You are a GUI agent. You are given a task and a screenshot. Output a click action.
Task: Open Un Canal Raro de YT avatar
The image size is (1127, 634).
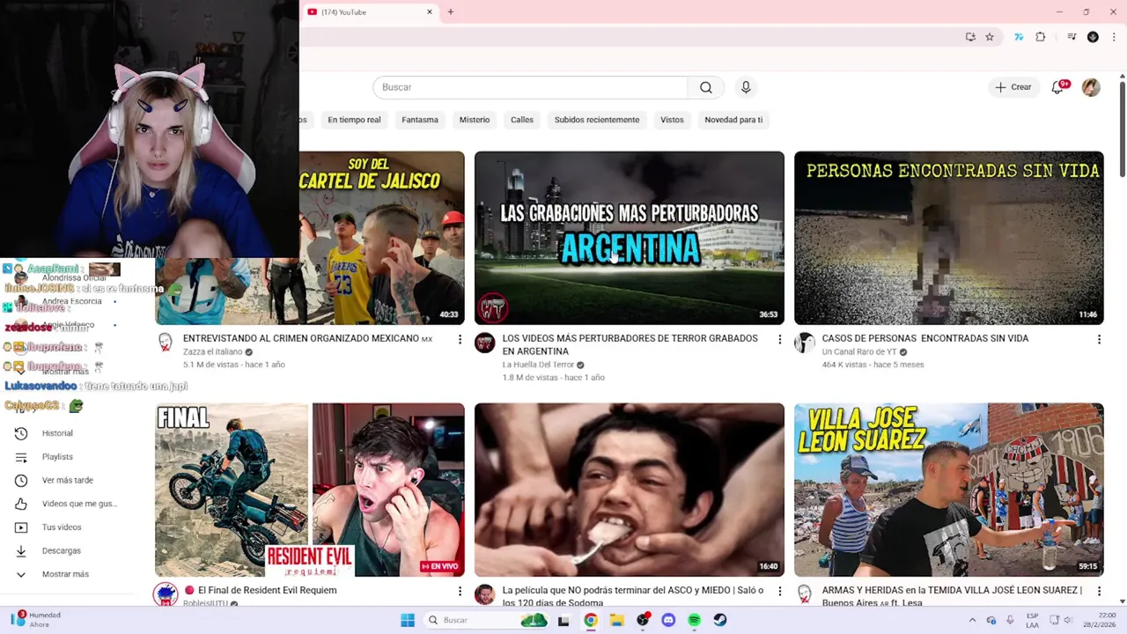point(804,343)
